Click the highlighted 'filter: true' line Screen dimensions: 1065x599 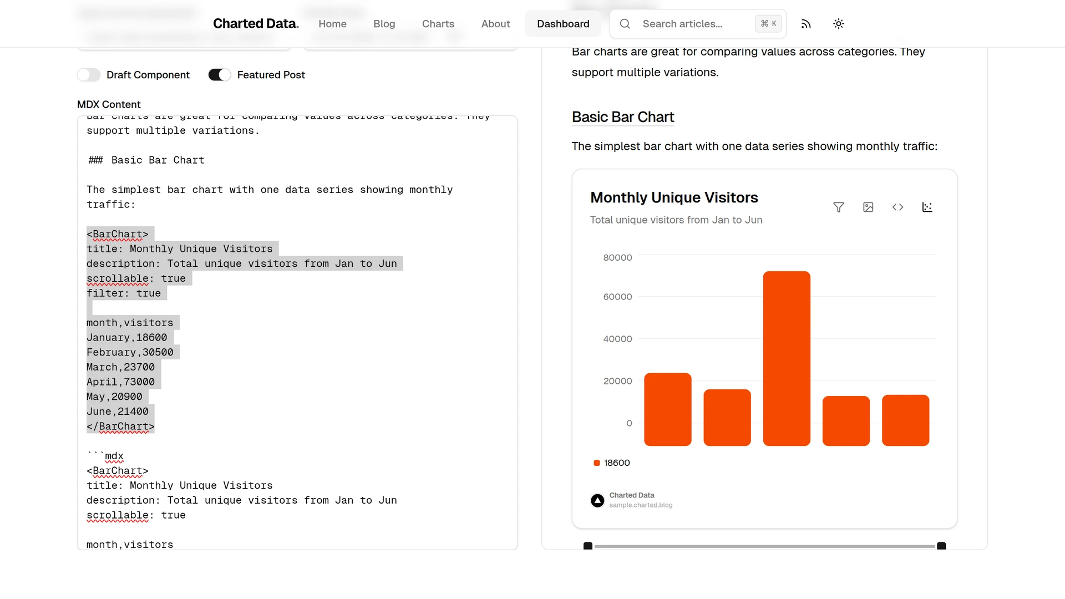point(124,293)
